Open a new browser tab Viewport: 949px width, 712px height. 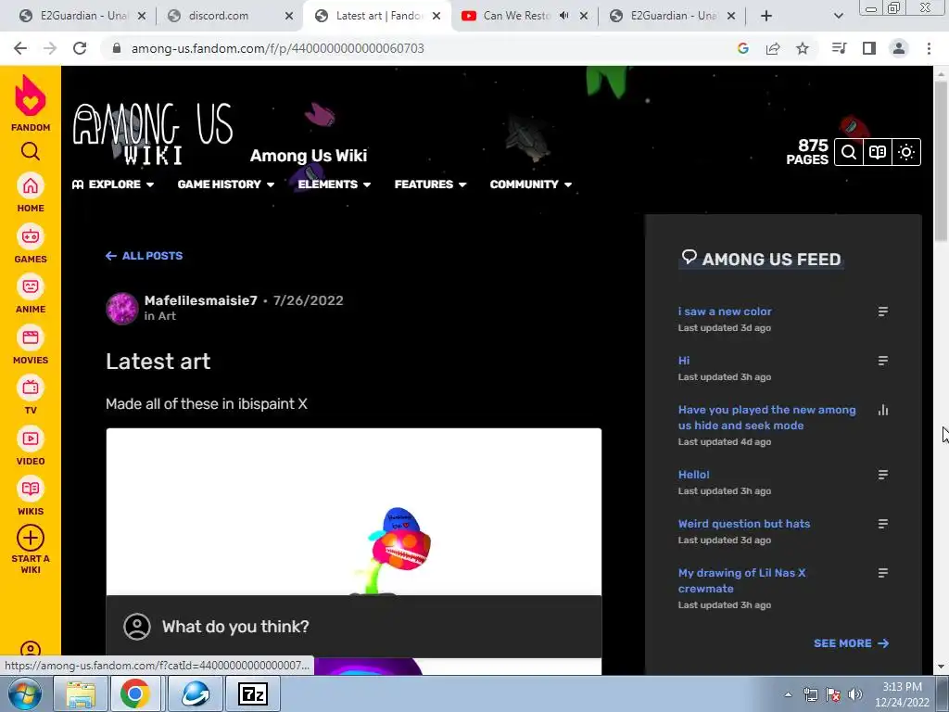pyautogui.click(x=766, y=16)
